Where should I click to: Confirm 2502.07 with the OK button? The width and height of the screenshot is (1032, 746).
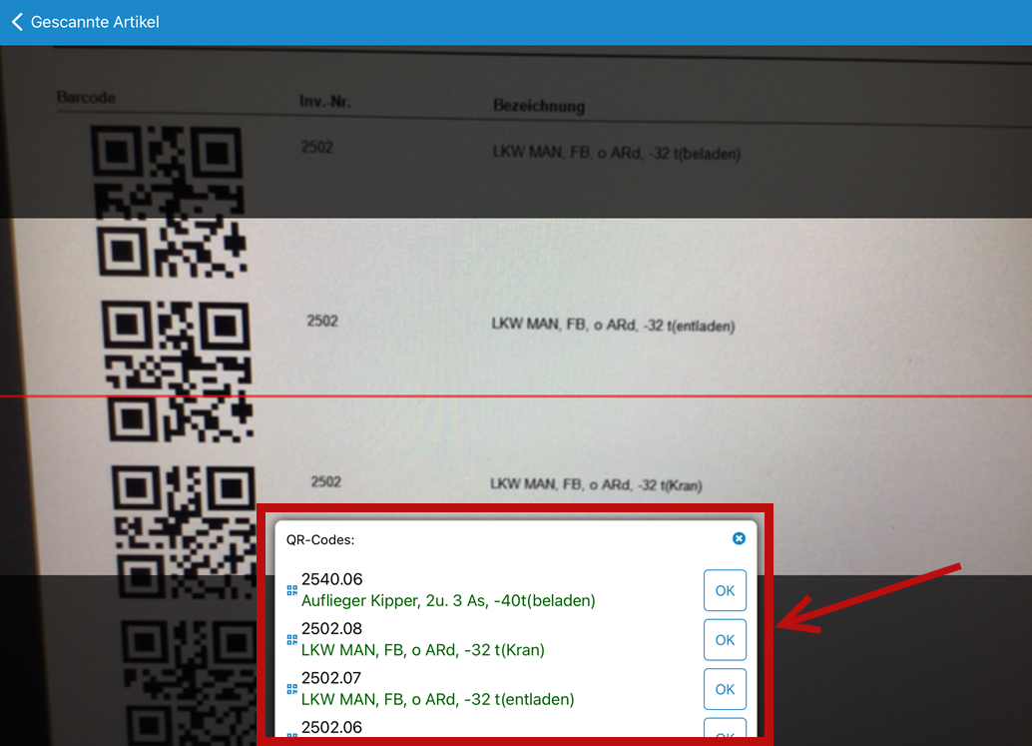(725, 689)
